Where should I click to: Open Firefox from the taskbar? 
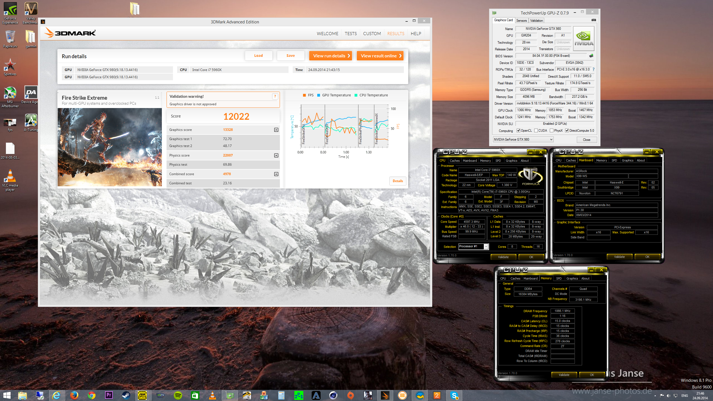74,395
